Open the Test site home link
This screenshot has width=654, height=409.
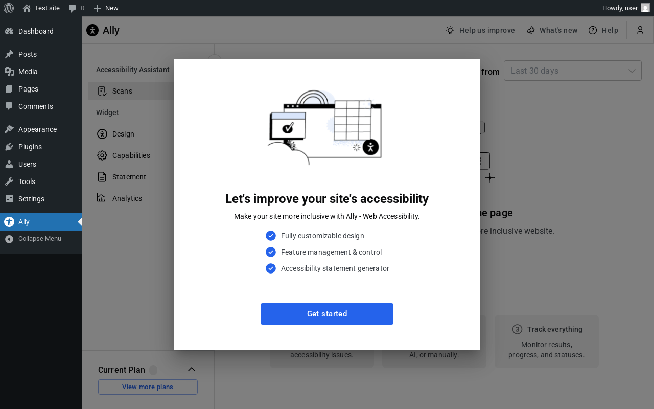coord(41,8)
